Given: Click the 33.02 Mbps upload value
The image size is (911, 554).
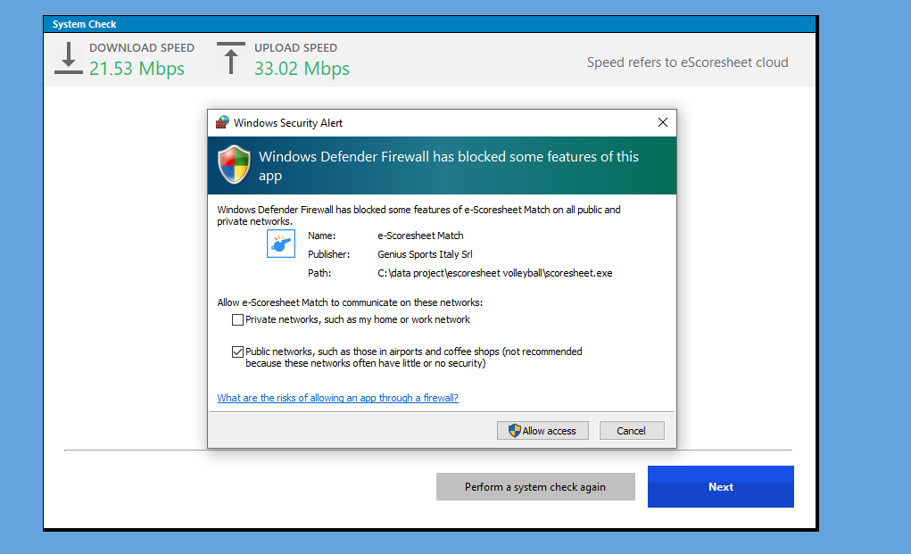Looking at the screenshot, I should pyautogui.click(x=302, y=69).
